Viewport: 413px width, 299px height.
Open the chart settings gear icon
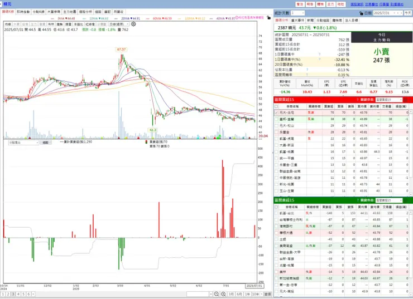[x=133, y=24]
